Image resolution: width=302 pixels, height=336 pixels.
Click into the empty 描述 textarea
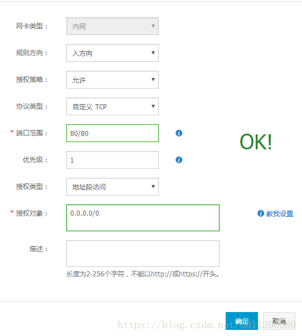(143, 254)
